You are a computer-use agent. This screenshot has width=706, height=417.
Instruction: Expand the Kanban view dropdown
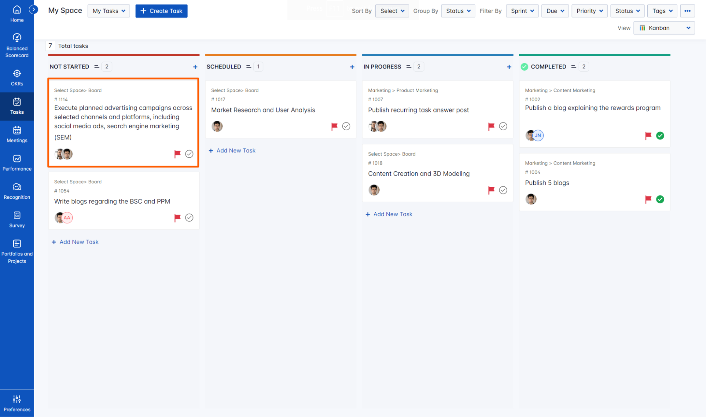click(x=664, y=28)
